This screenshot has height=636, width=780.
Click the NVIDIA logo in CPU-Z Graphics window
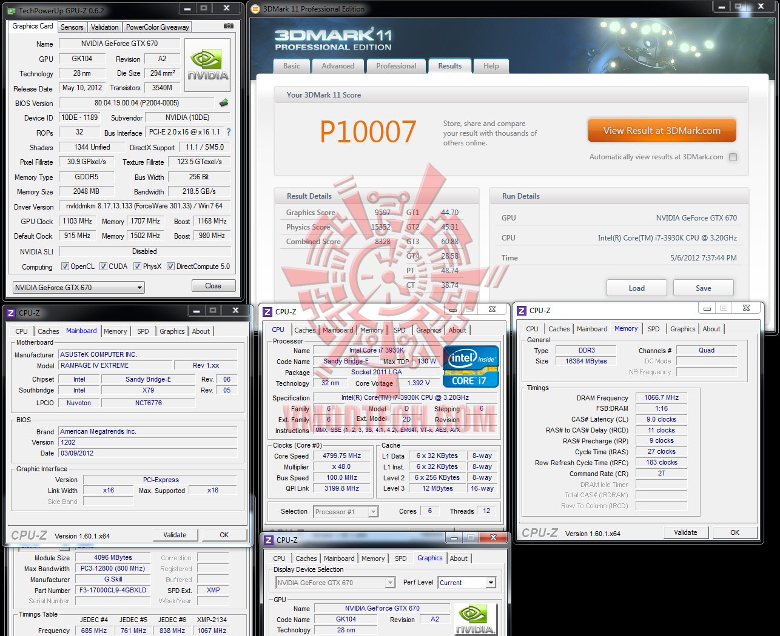475,619
